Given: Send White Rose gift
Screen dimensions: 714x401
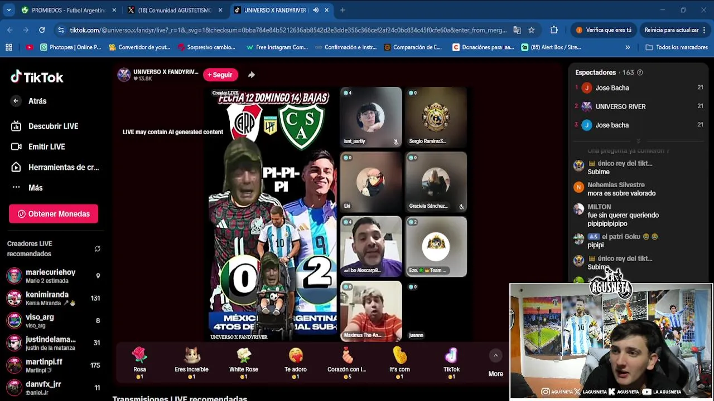Looking at the screenshot, I should [244, 363].
